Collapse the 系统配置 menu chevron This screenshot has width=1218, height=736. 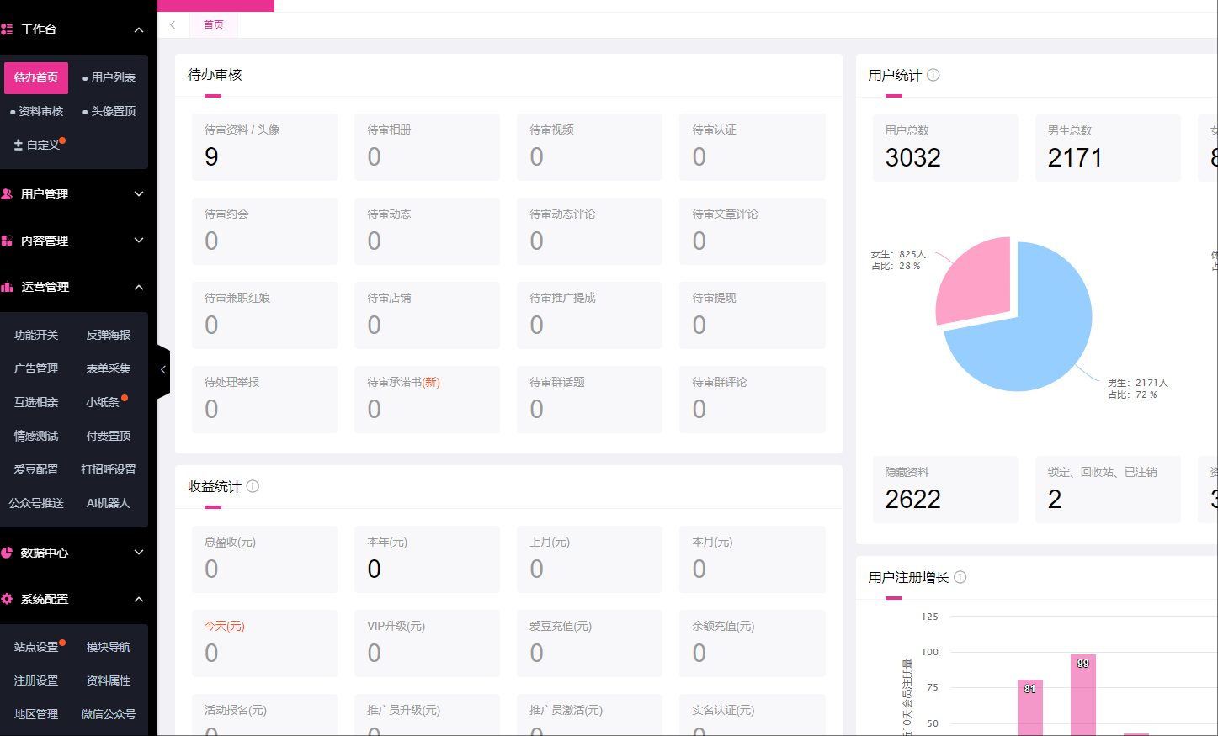pyautogui.click(x=139, y=600)
